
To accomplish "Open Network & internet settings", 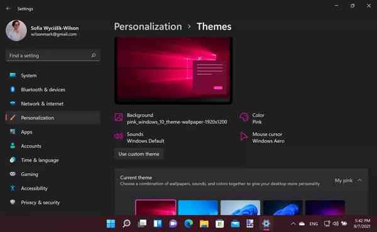I will click(x=53, y=104).
